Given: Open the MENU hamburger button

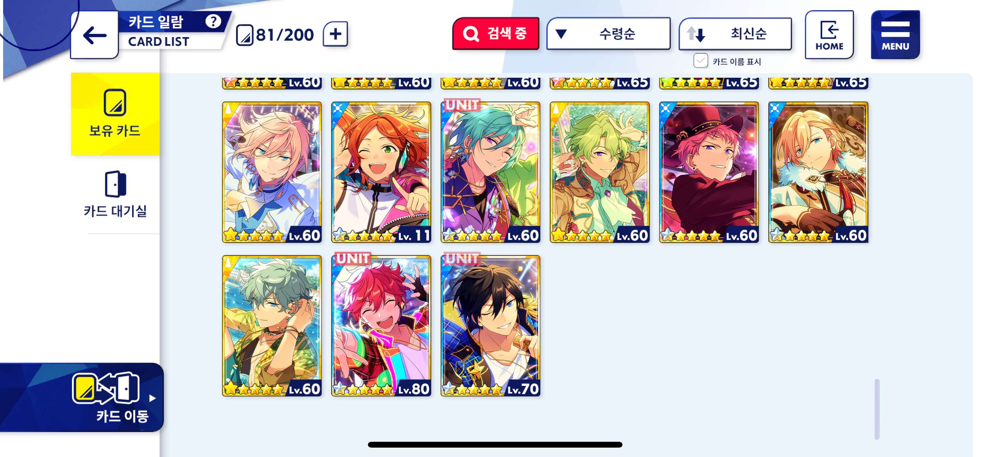Looking at the screenshot, I should point(895,35).
